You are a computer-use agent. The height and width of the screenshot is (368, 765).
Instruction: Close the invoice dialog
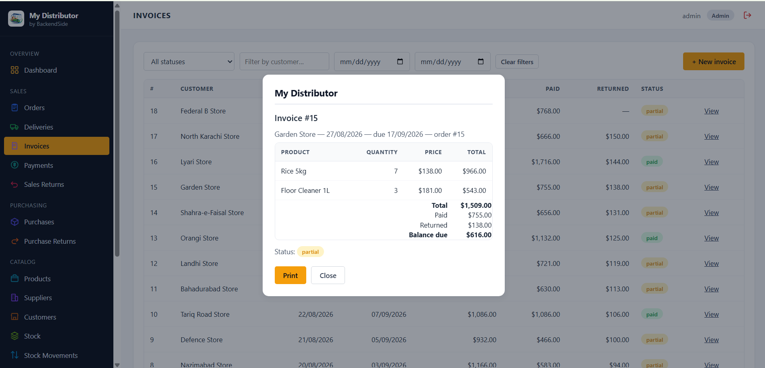(x=328, y=275)
